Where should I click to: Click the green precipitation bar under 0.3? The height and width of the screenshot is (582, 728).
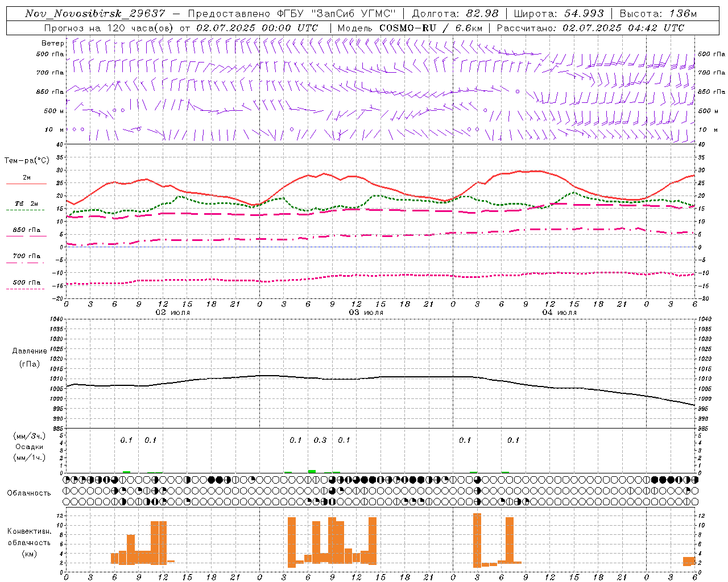coord(312,471)
